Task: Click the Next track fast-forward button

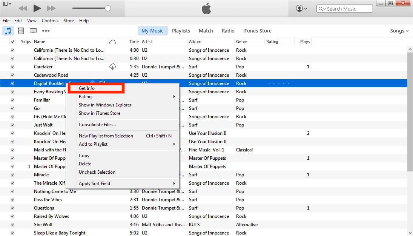Action: 51,8
